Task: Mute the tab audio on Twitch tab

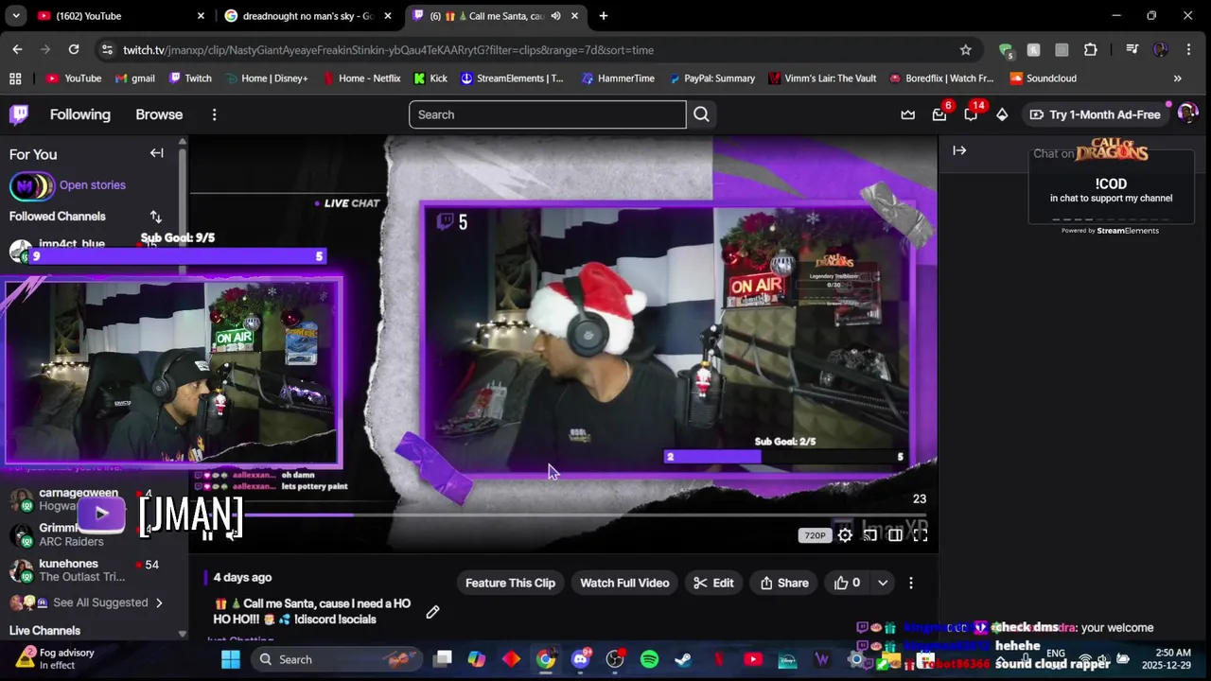Action: tap(555, 16)
